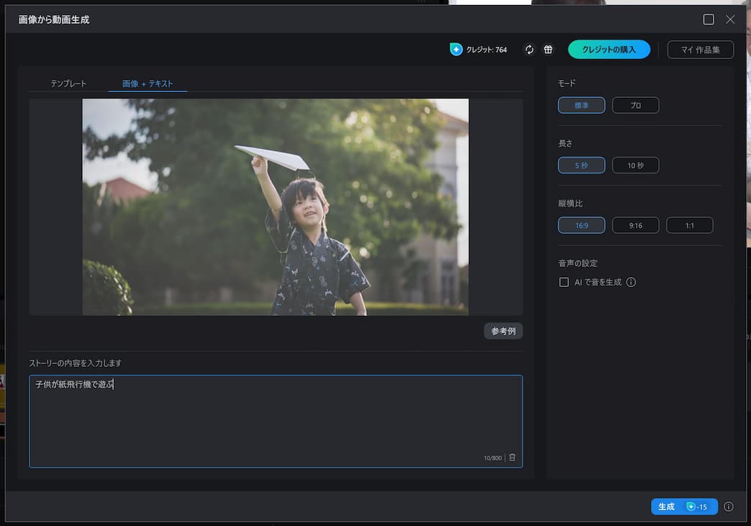751x526 pixels.
Task: Delete the prompt text using the trash icon
Action: (512, 456)
